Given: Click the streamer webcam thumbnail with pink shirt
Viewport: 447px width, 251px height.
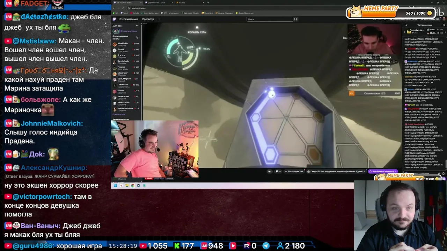Looking at the screenshot, I should tap(155, 149).
